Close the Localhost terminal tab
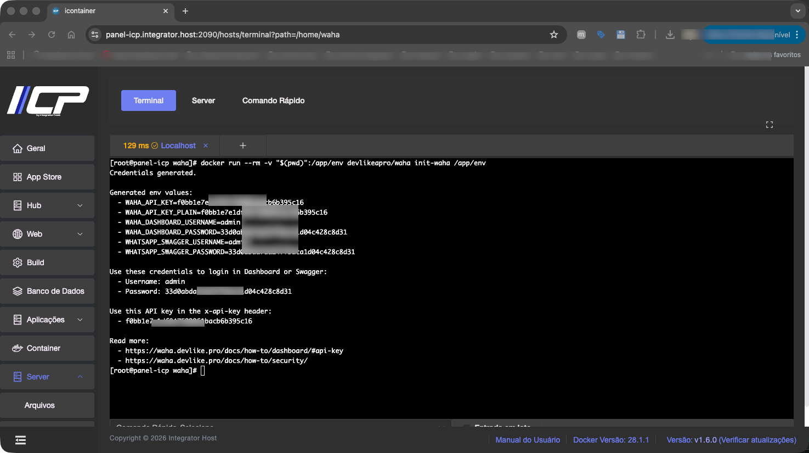Viewport: 809px width, 453px height. click(206, 146)
